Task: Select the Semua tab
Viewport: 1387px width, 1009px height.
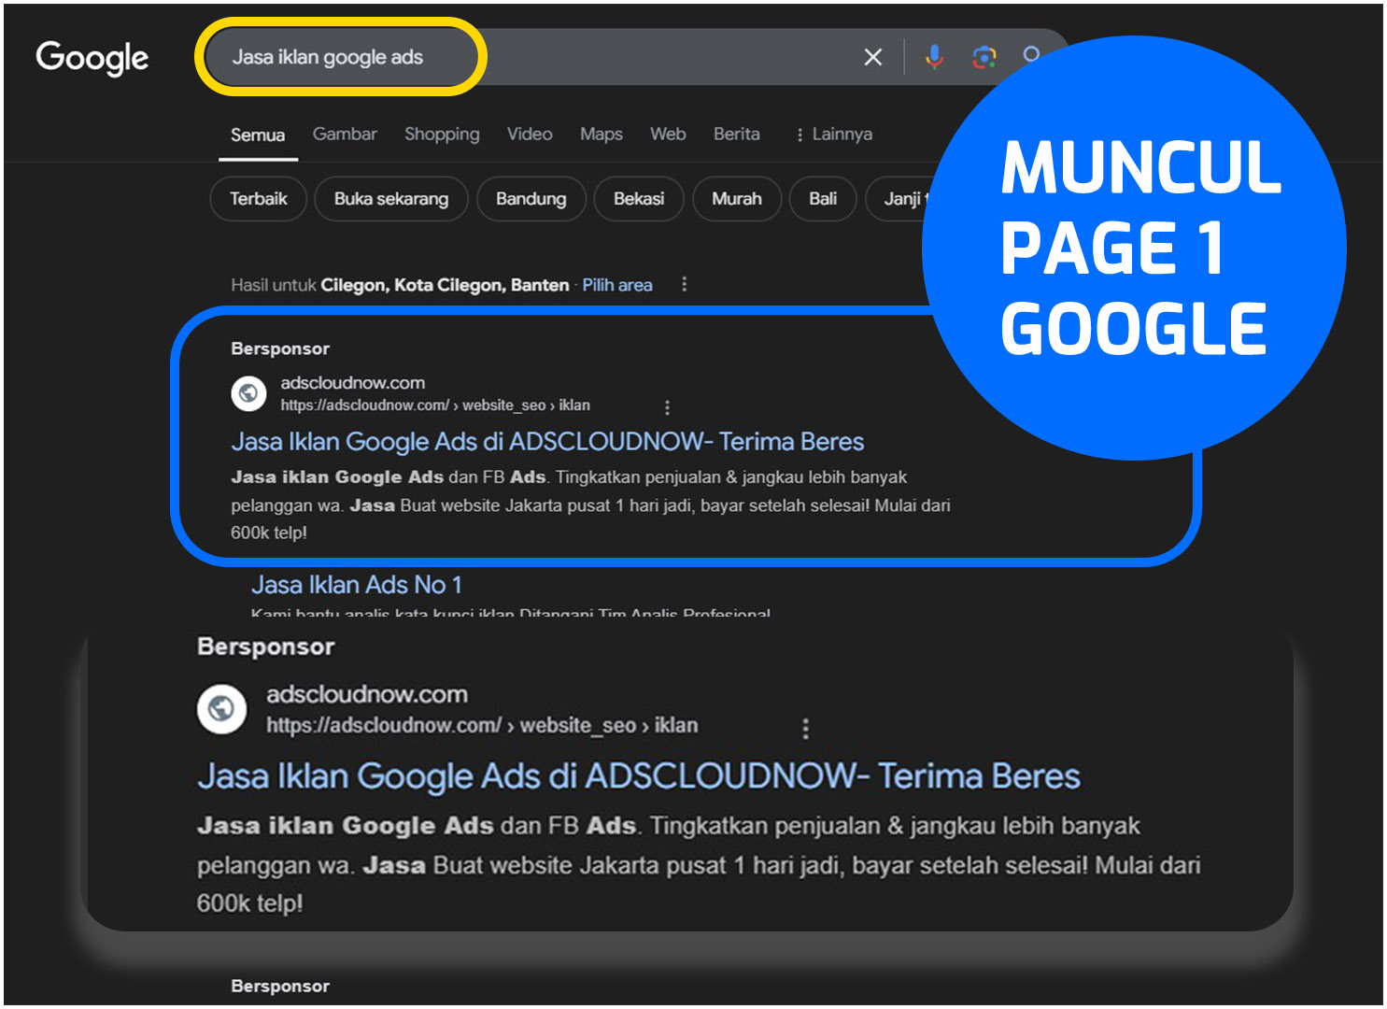Action: [x=258, y=135]
